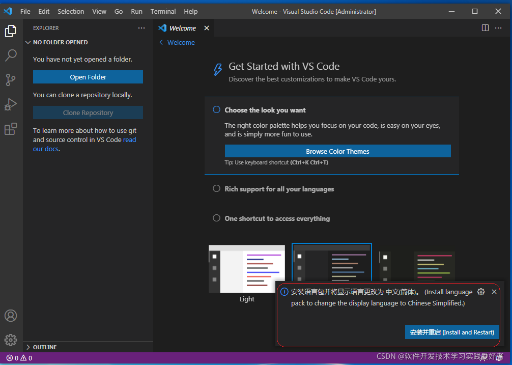512x365 pixels.
Task: Click the Clone Repository button
Action: pos(88,113)
